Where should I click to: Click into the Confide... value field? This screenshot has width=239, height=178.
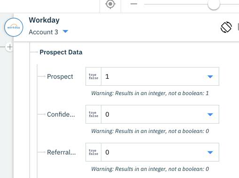[152, 114]
